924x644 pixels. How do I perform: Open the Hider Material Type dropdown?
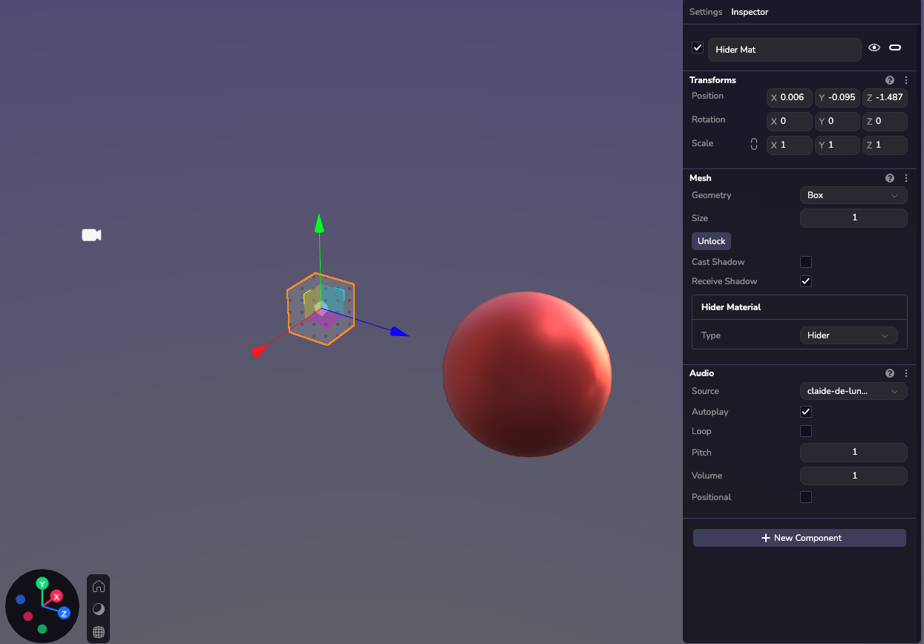(x=848, y=335)
